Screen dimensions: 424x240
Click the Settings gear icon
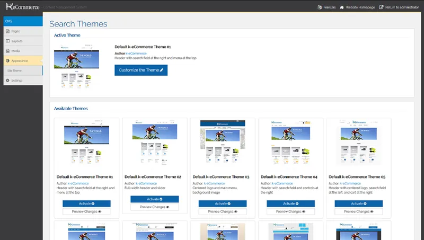click(7, 81)
